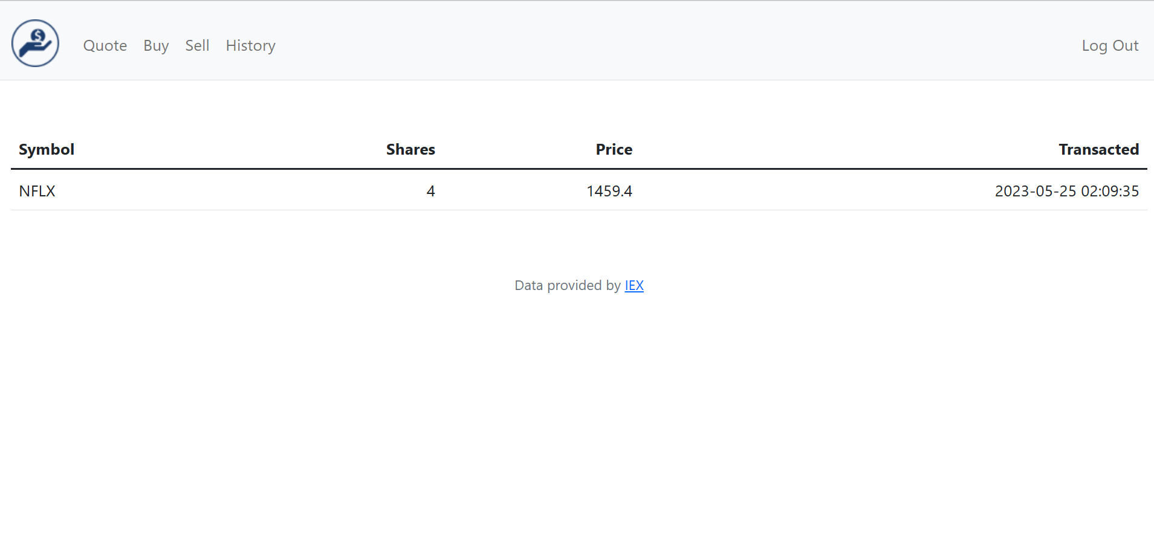The width and height of the screenshot is (1154, 542).
Task: Select the NFLX symbol cell
Action: (x=37, y=192)
